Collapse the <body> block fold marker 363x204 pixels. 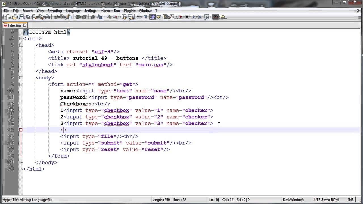click(21, 78)
